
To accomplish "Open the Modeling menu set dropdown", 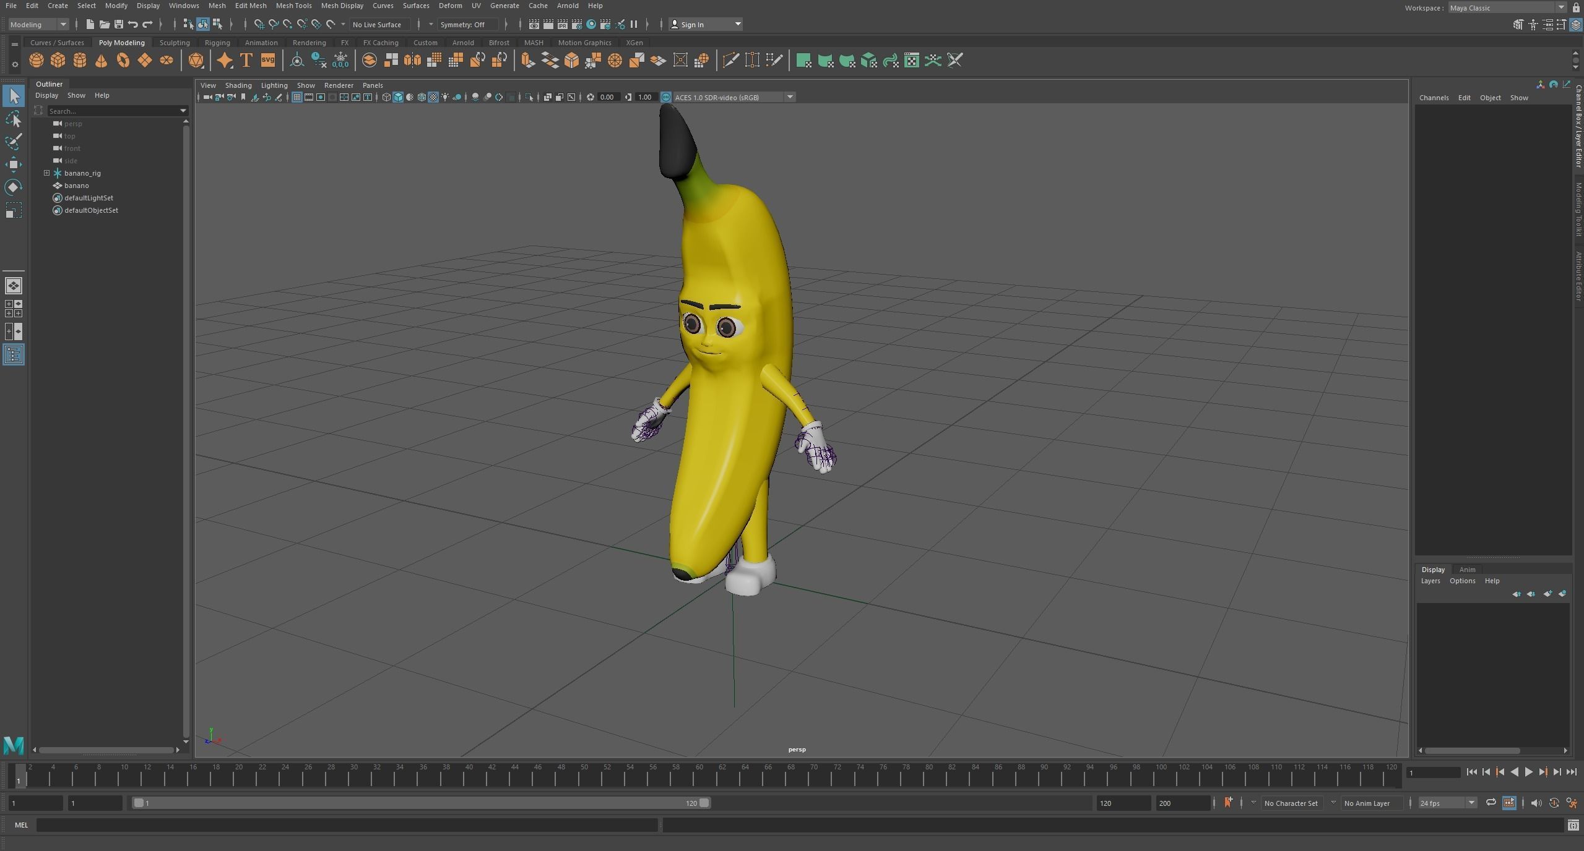I will [38, 25].
